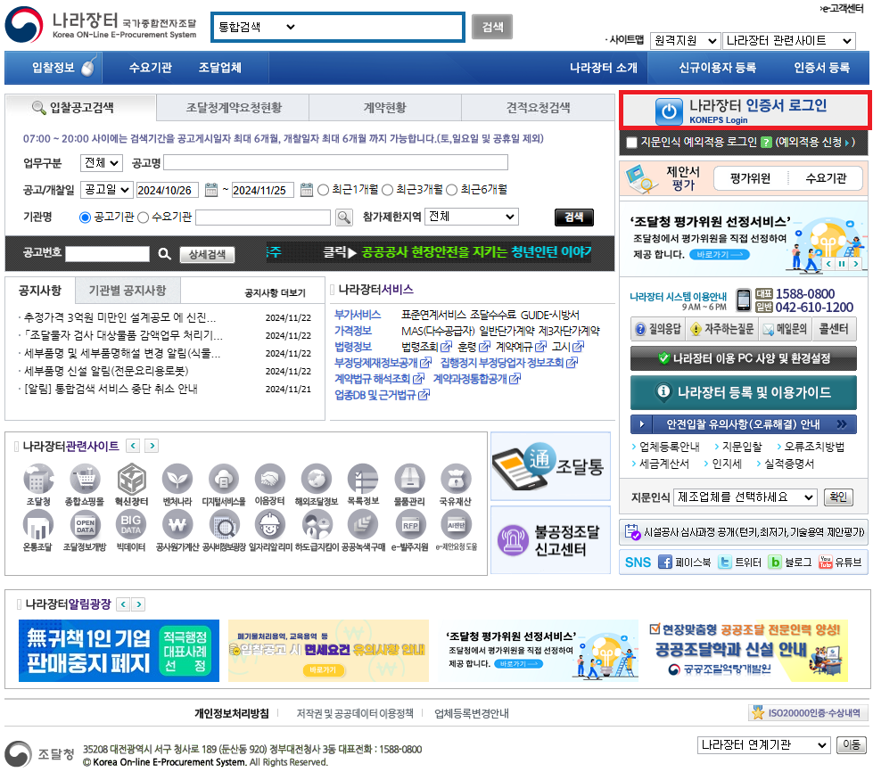
Task: Select the 최근3개월 radio button
Action: [x=388, y=190]
